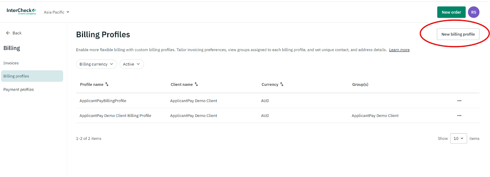This screenshot has height=177, width=490.
Task: Open the Billing currency filter
Action: coord(96,64)
